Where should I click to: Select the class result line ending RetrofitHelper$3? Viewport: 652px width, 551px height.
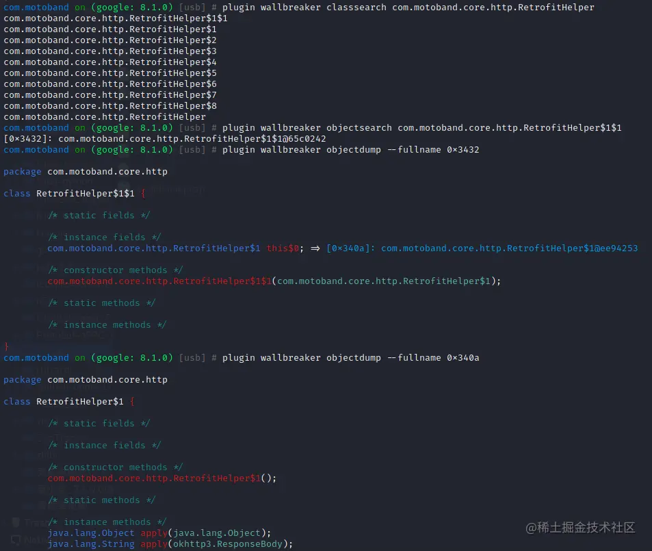[110, 51]
